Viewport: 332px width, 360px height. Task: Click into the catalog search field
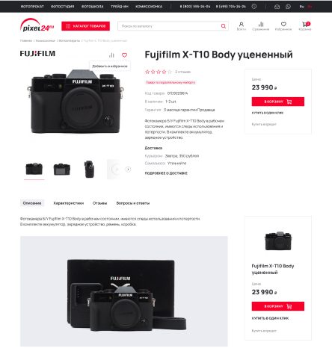click(x=170, y=26)
